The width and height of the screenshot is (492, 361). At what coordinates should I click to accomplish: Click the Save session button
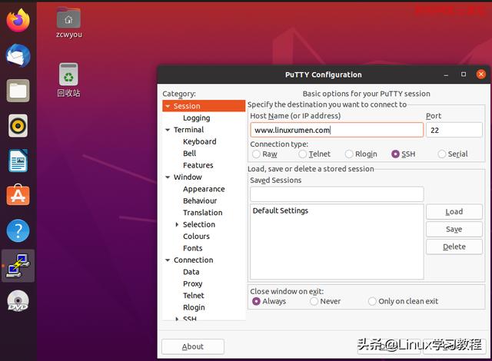coord(454,229)
